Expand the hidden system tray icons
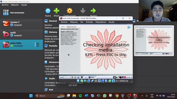This screenshot has height=99, width=177. pos(142,96)
